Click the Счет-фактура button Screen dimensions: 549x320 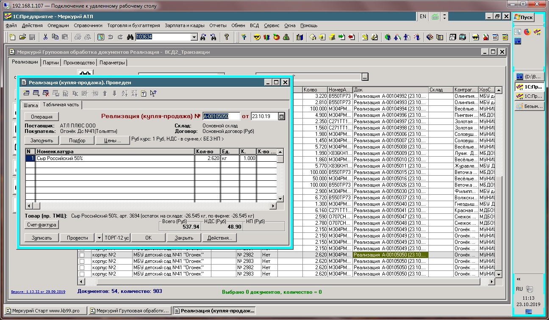click(x=42, y=225)
